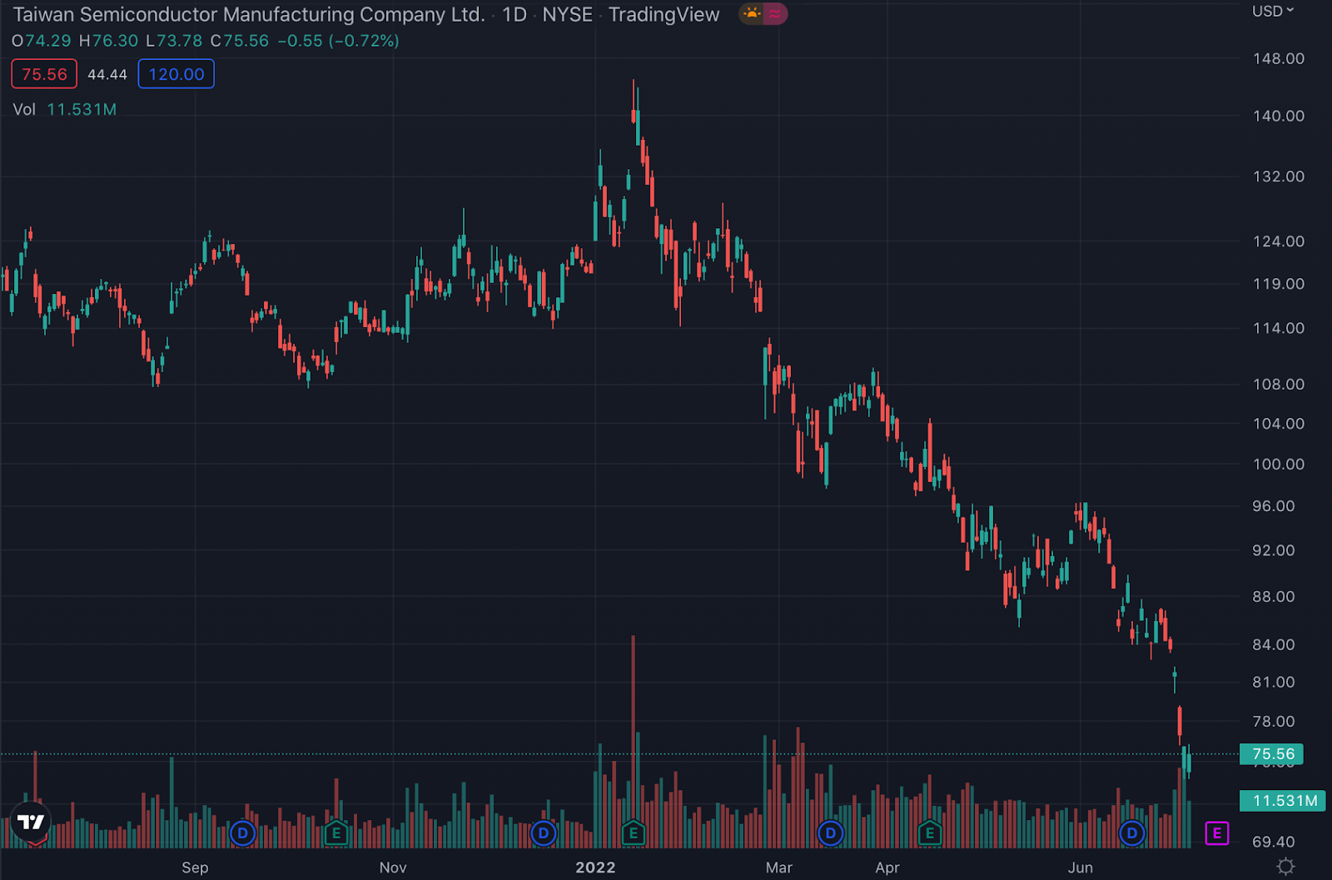Click the 11.531M volume legend value
Image resolution: width=1332 pixels, height=880 pixels.
click(82, 109)
